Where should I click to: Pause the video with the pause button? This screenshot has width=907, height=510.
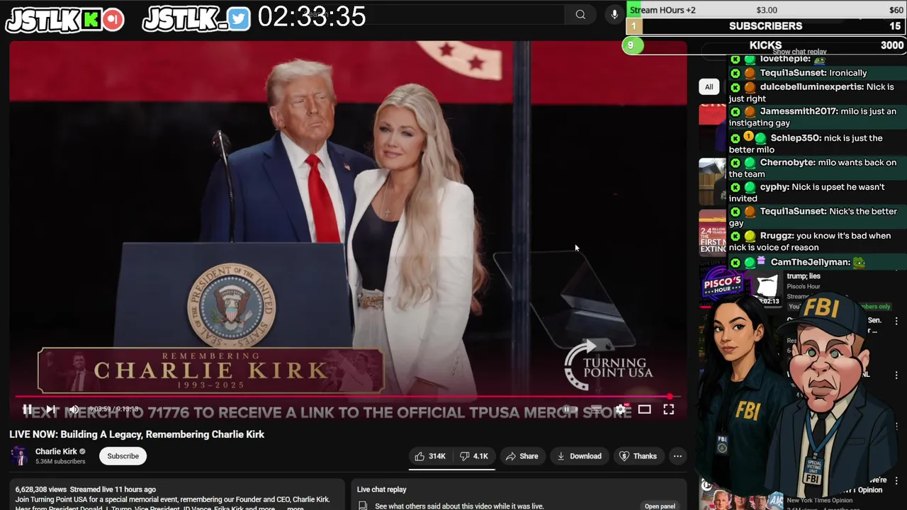coord(27,409)
